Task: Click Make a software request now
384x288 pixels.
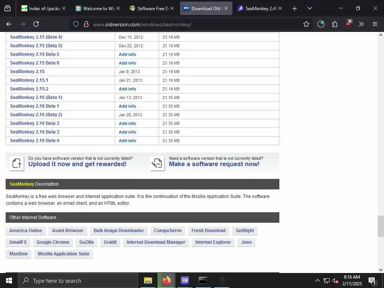Action: tap(214, 164)
